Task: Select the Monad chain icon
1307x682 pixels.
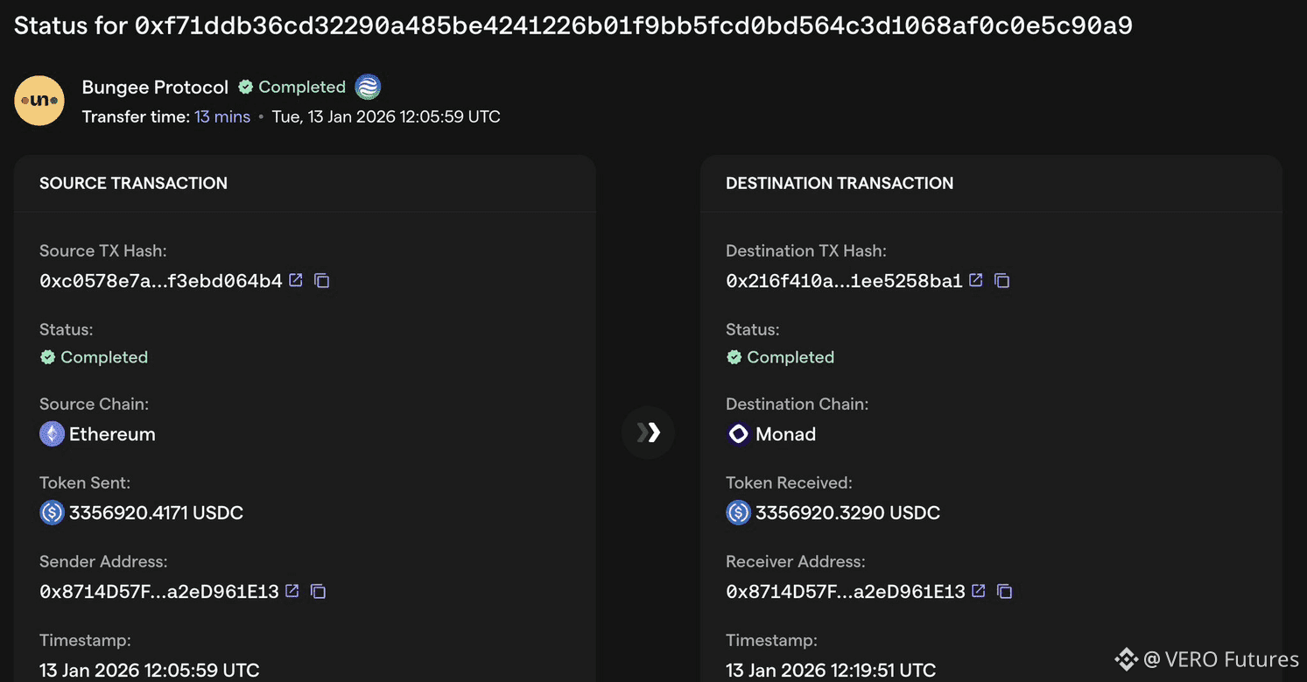Action: coord(738,433)
